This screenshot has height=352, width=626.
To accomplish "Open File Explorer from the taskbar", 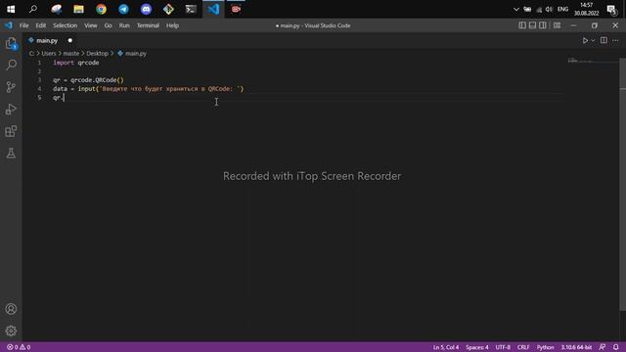I will point(78,9).
